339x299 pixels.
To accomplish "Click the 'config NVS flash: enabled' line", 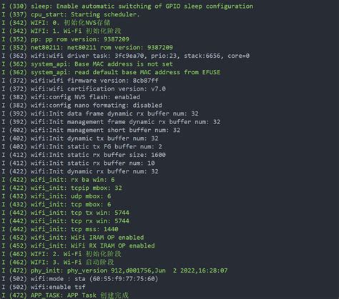I will 71,97.
